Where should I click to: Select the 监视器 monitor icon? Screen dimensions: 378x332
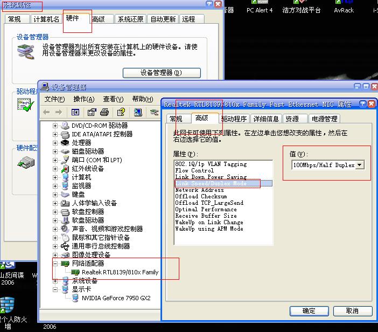click(x=65, y=186)
